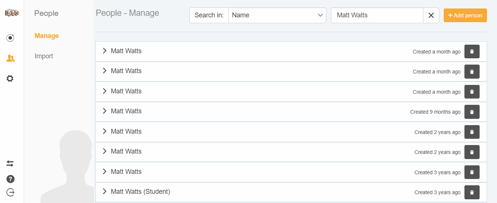497x203 pixels.
Task: Focus the search field containing Matt Watts
Action: click(377, 16)
